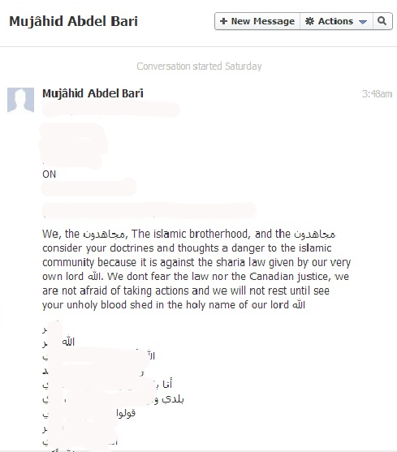Click the gear icon in Actions
This screenshot has width=397, height=452.
(x=309, y=21)
